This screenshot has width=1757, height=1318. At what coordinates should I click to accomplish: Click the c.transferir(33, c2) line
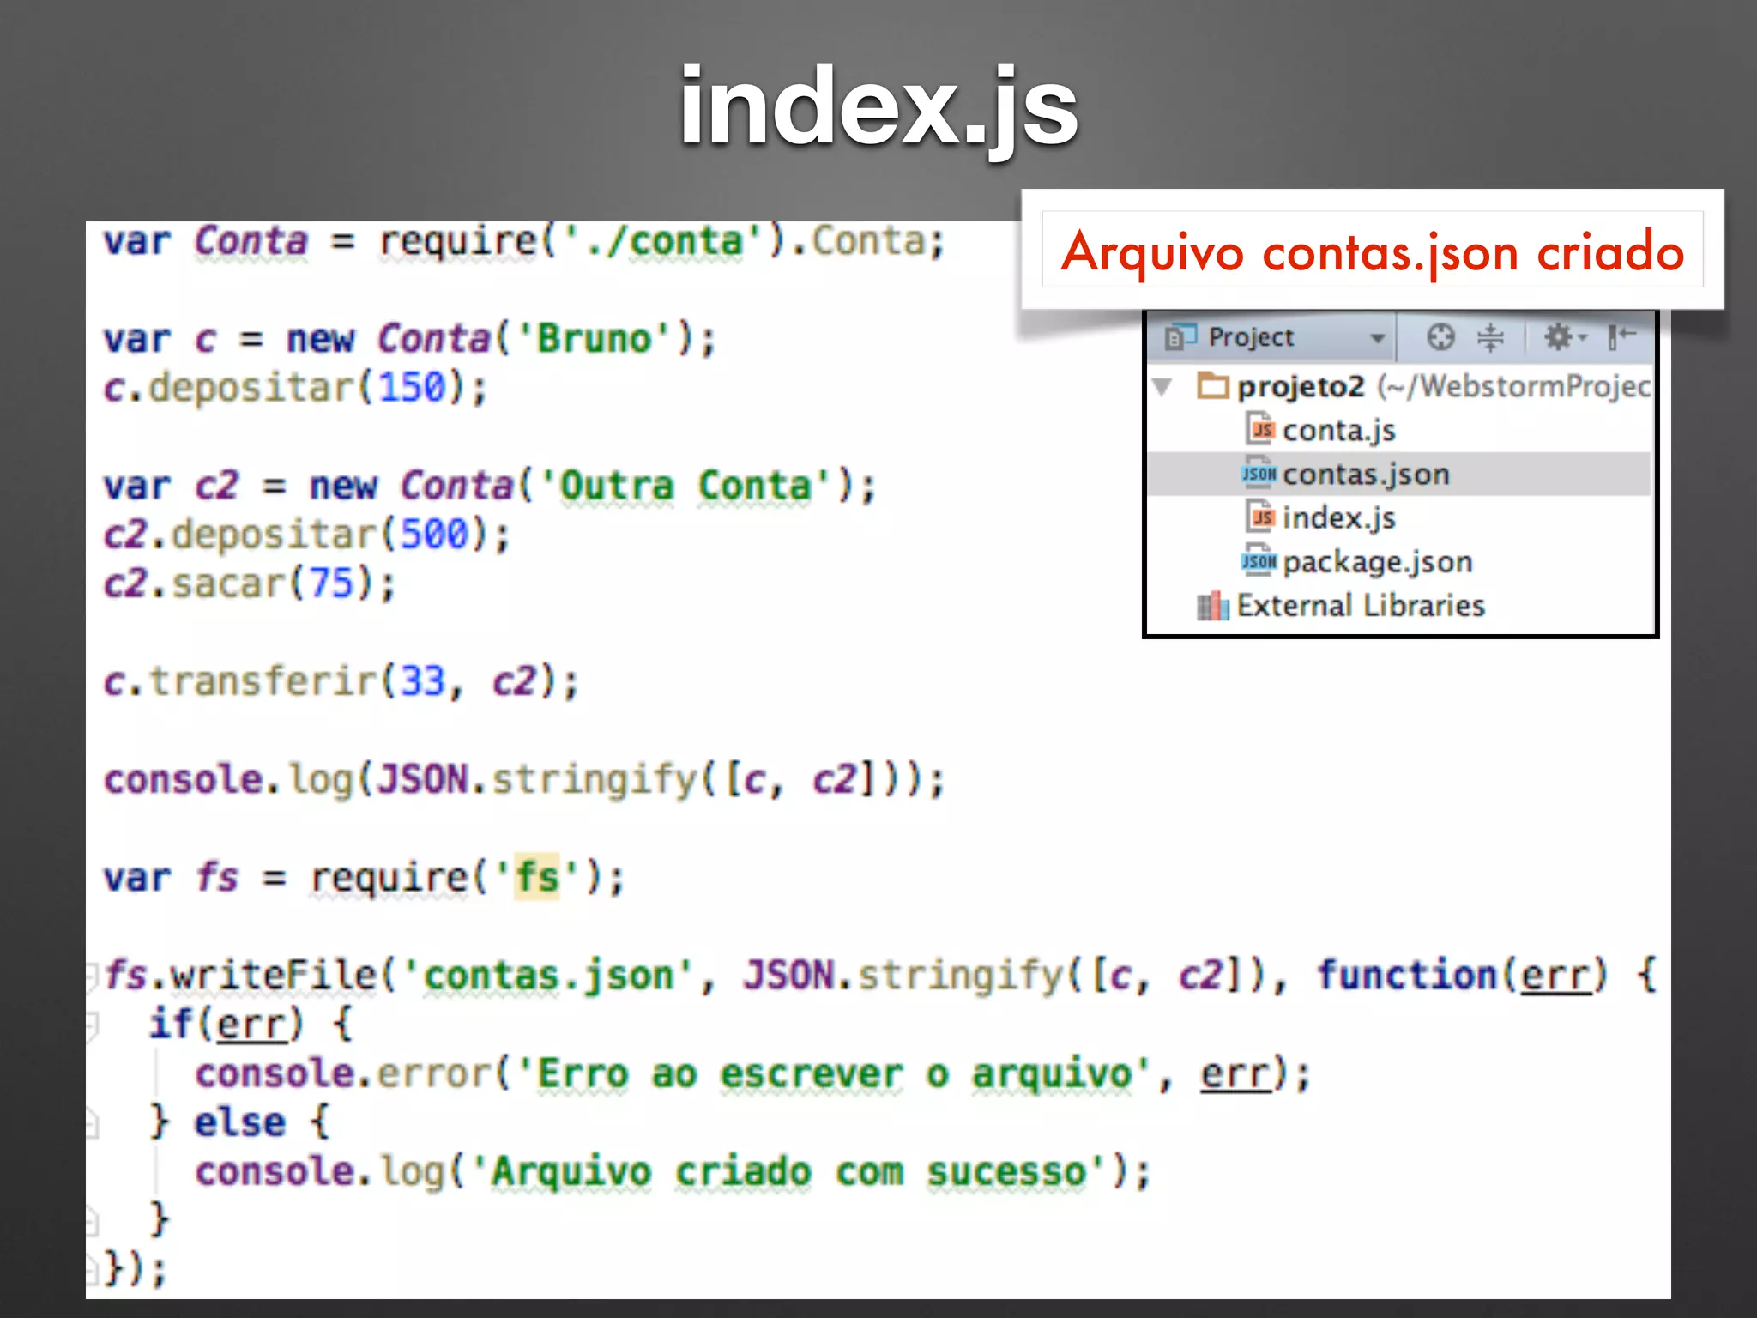(x=341, y=681)
